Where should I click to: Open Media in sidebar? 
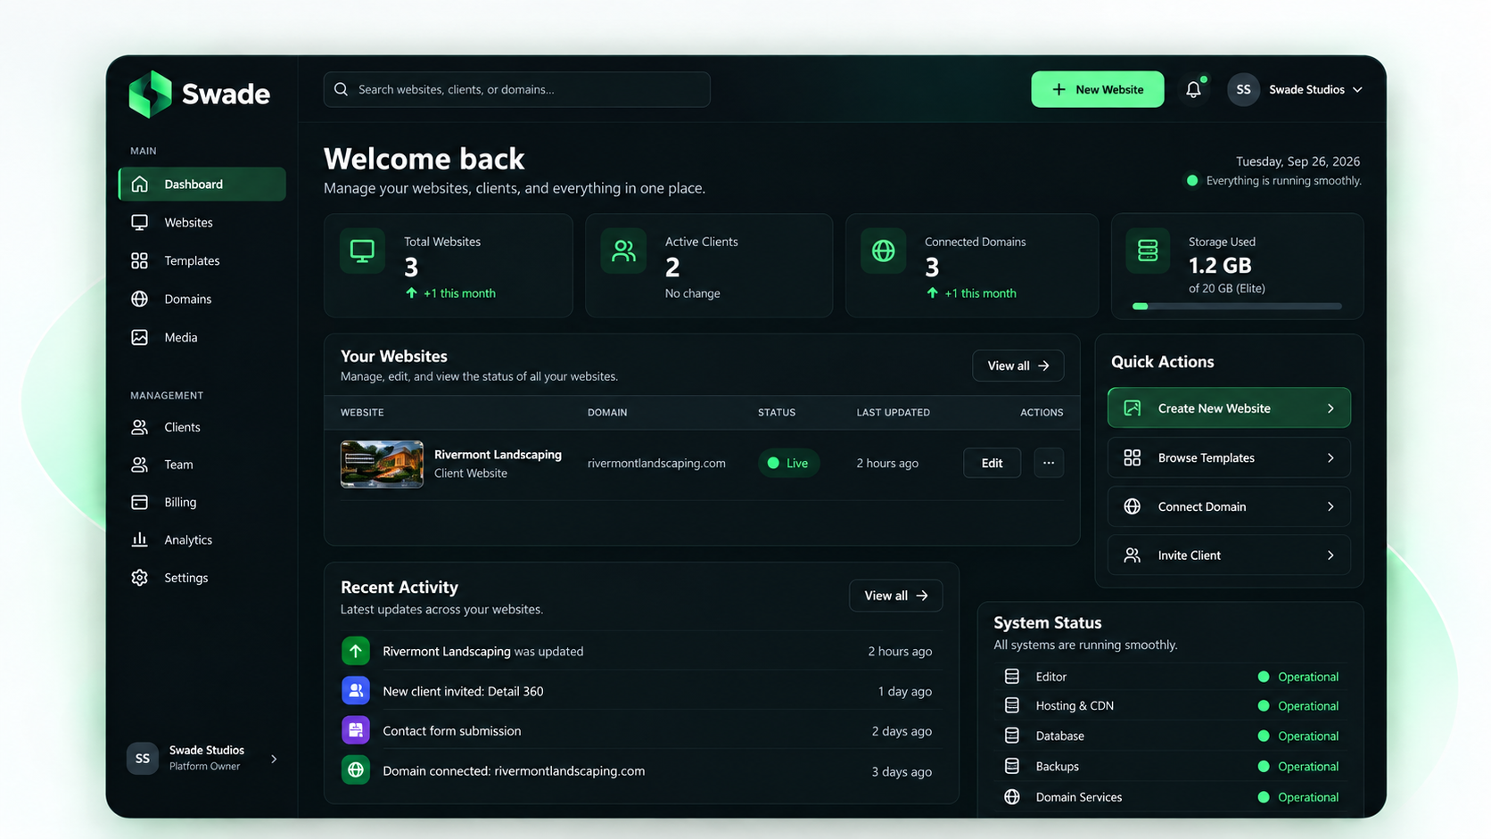click(x=202, y=337)
